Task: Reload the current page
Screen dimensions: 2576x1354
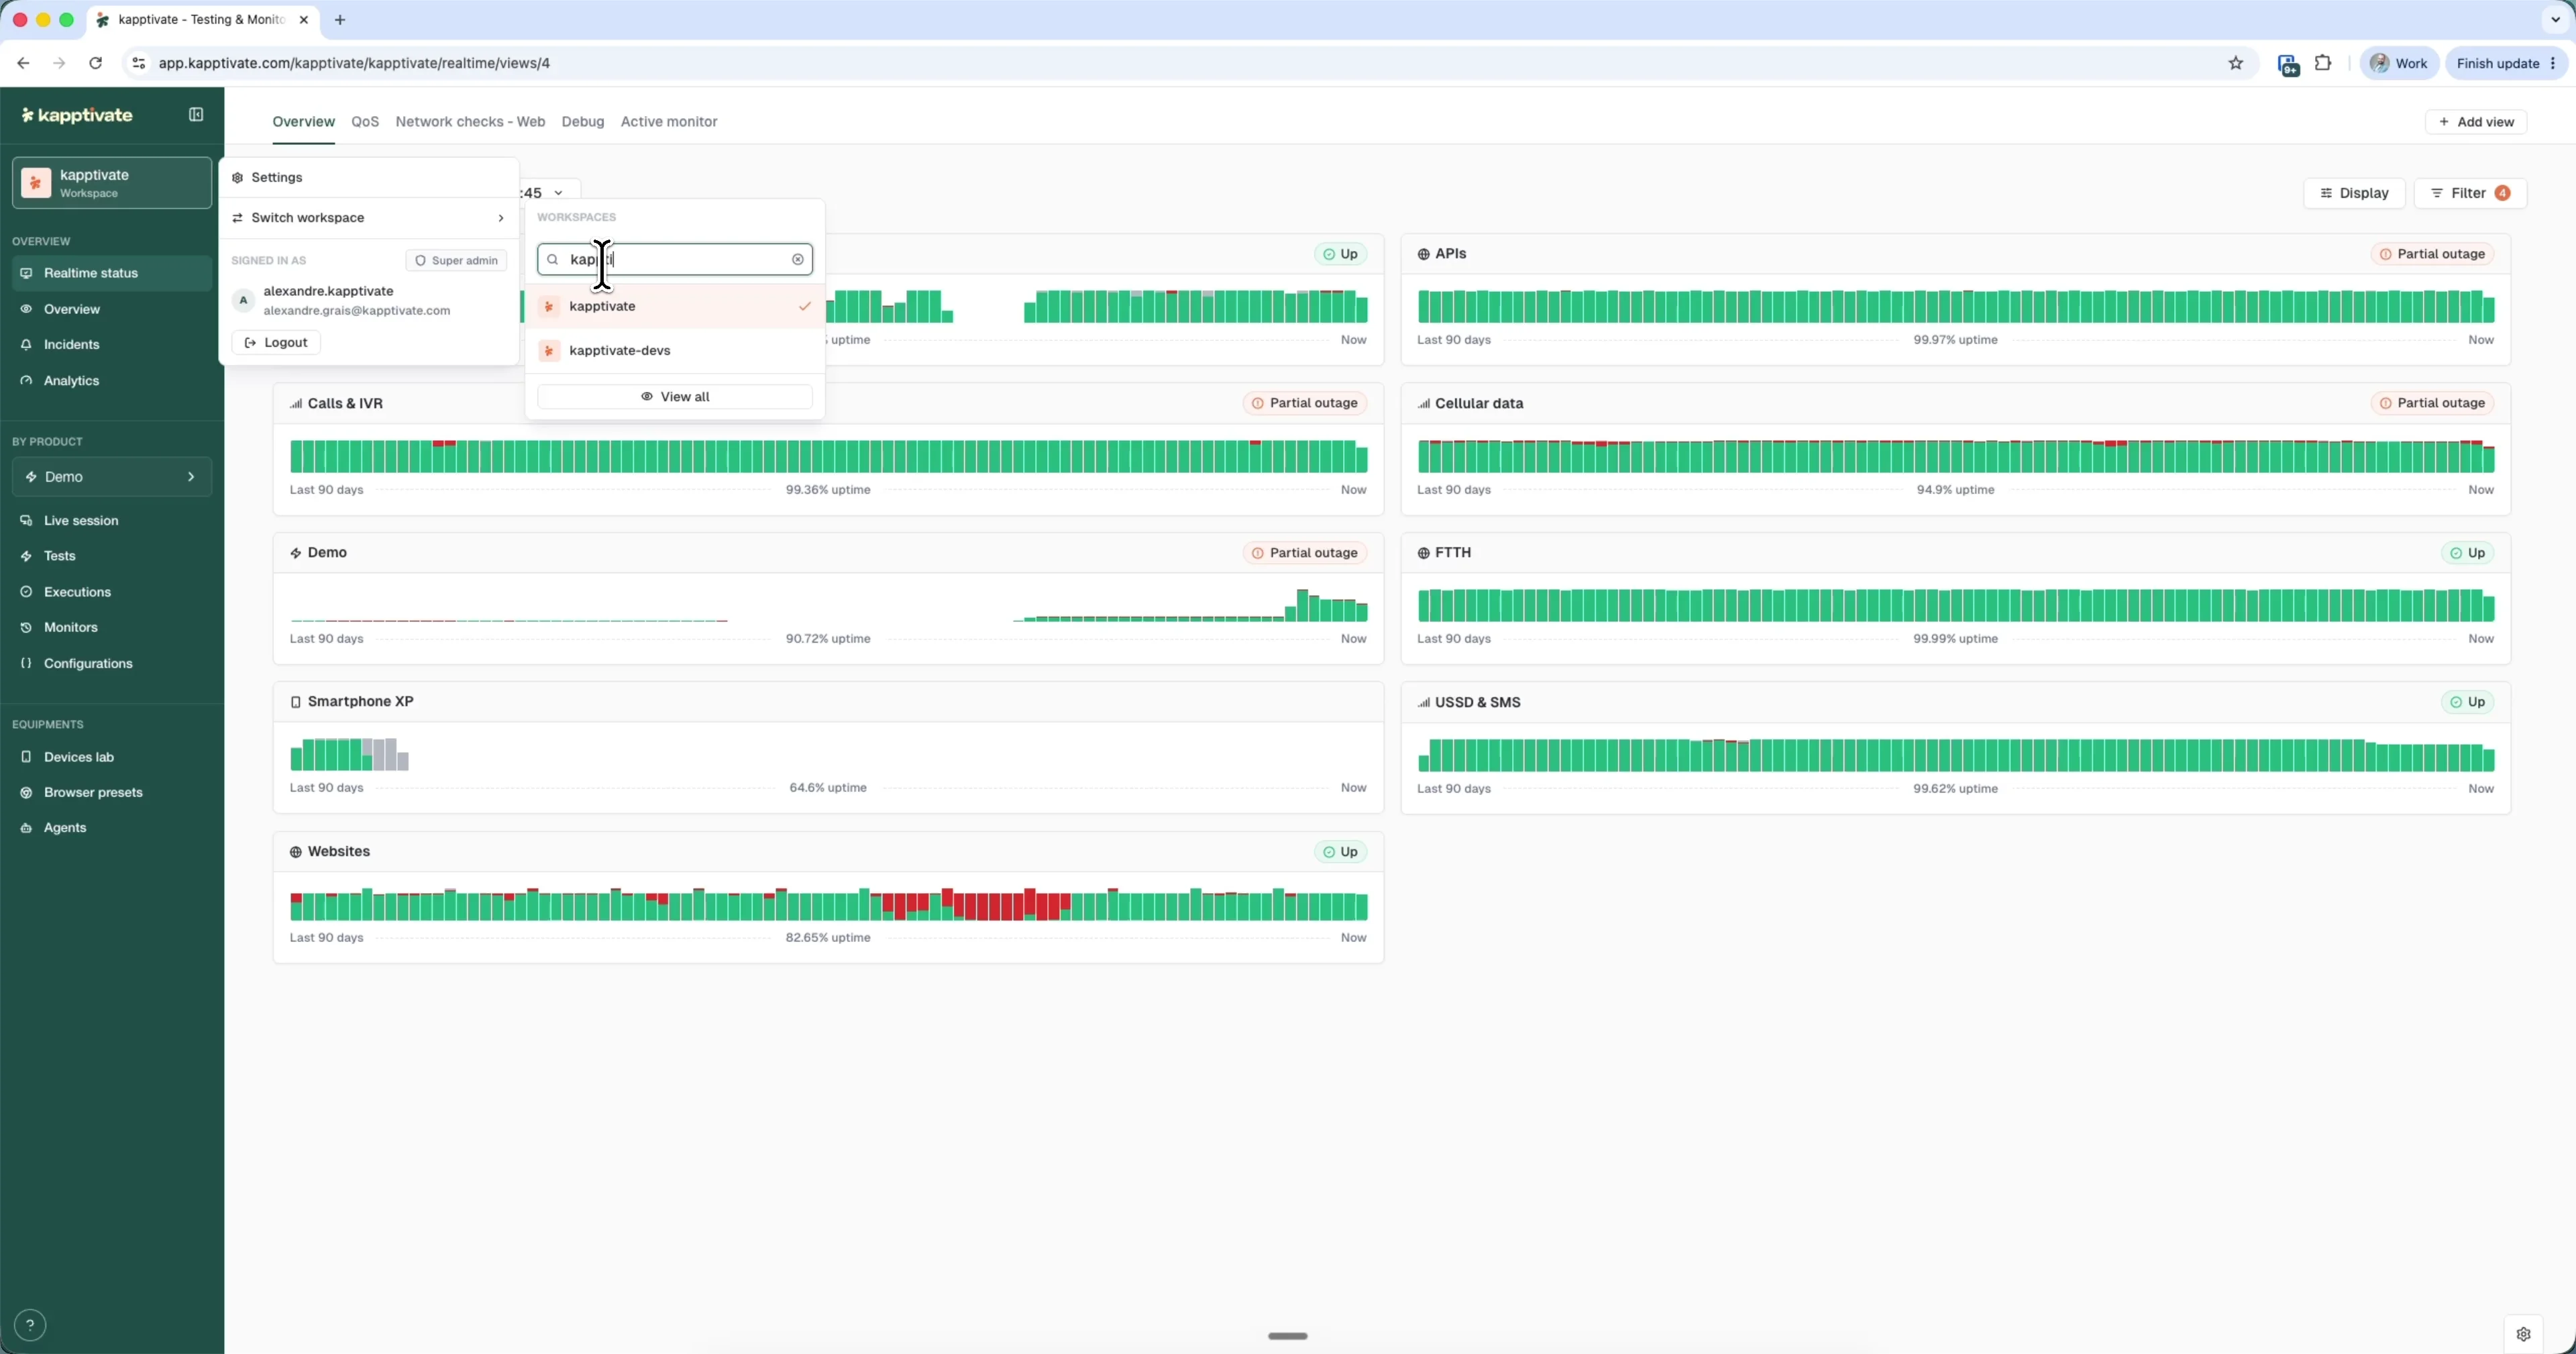Action: coord(95,63)
